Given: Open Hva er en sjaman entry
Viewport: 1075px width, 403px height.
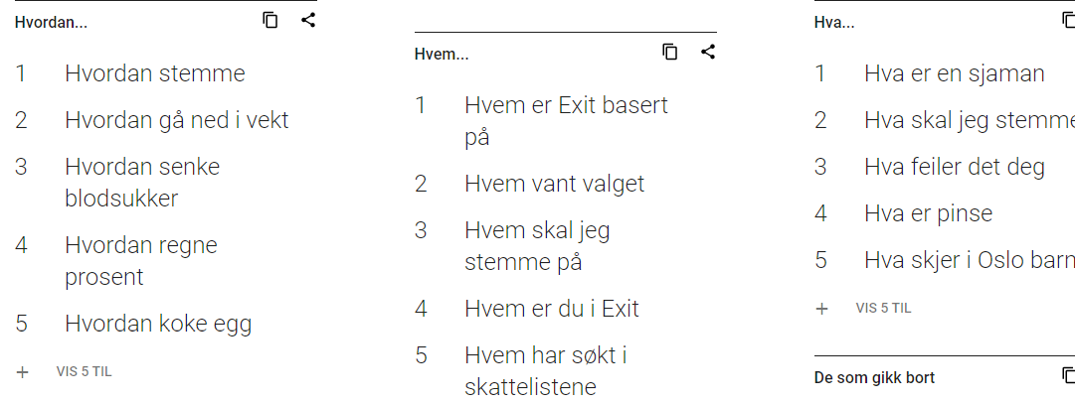Looking at the screenshot, I should 955,73.
